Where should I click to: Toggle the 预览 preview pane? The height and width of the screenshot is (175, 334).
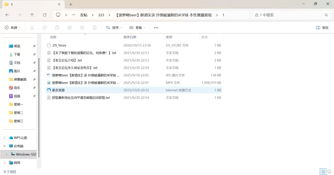pyautogui.click(x=323, y=27)
